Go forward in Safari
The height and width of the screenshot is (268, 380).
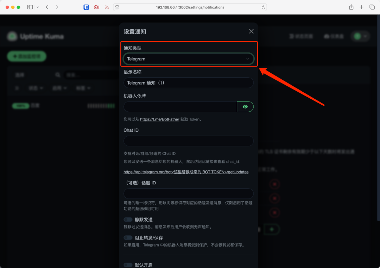(x=57, y=7)
